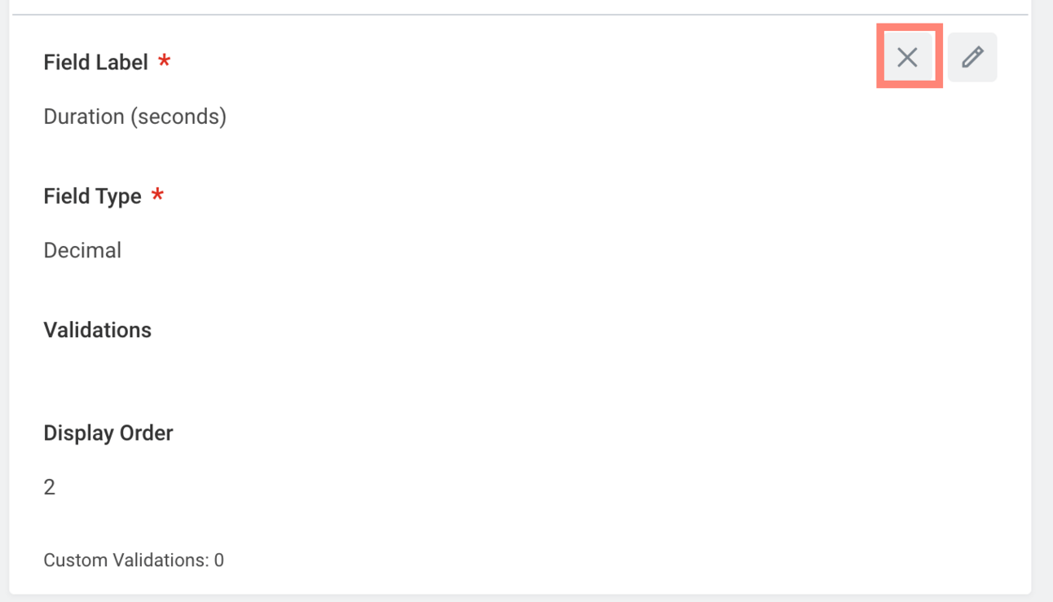Image resolution: width=1053 pixels, height=602 pixels.
Task: Click the red asterisk beside Field Type
Action: (158, 196)
